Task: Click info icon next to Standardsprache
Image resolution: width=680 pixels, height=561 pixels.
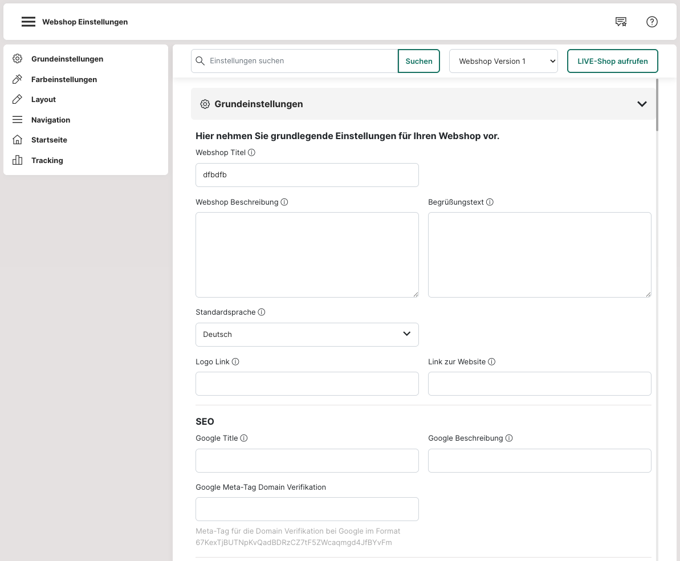Action: [x=262, y=312]
